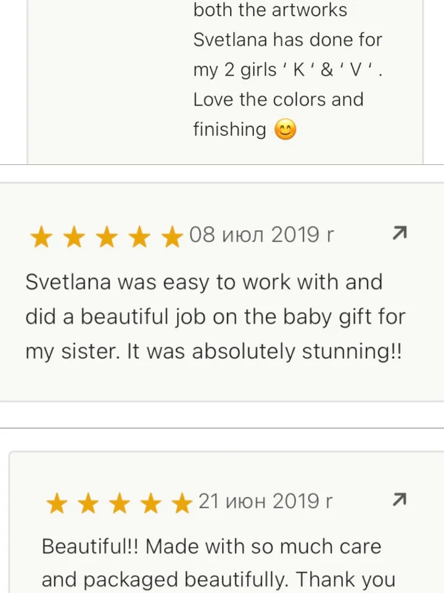Click first star of 08 июл review
444x593 pixels.
click(x=41, y=237)
